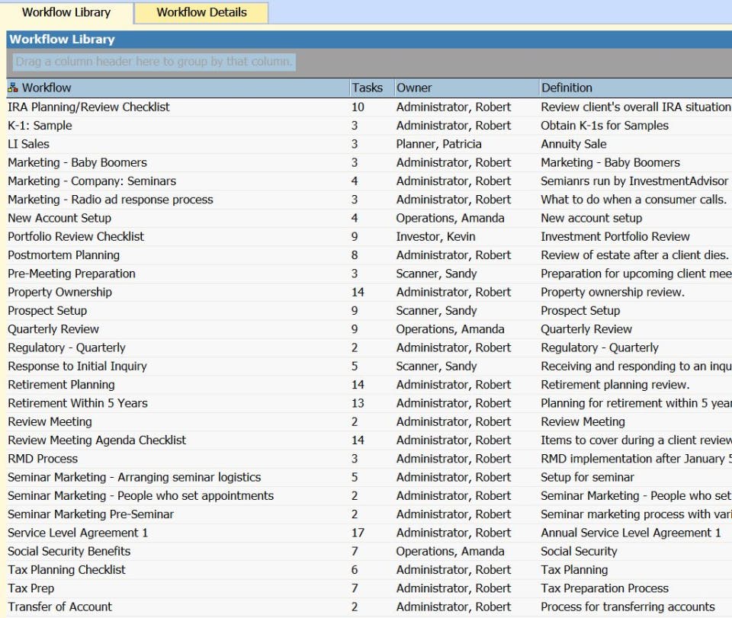The width and height of the screenshot is (732, 618).
Task: Select Retirement Within 5 Years workflow
Action: click(78, 403)
